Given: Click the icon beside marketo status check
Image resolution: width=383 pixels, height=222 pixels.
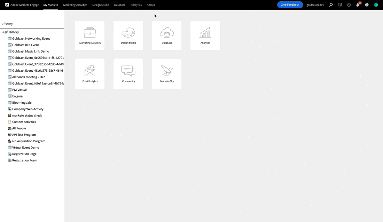Looking at the screenshot, I should click(x=10, y=115).
